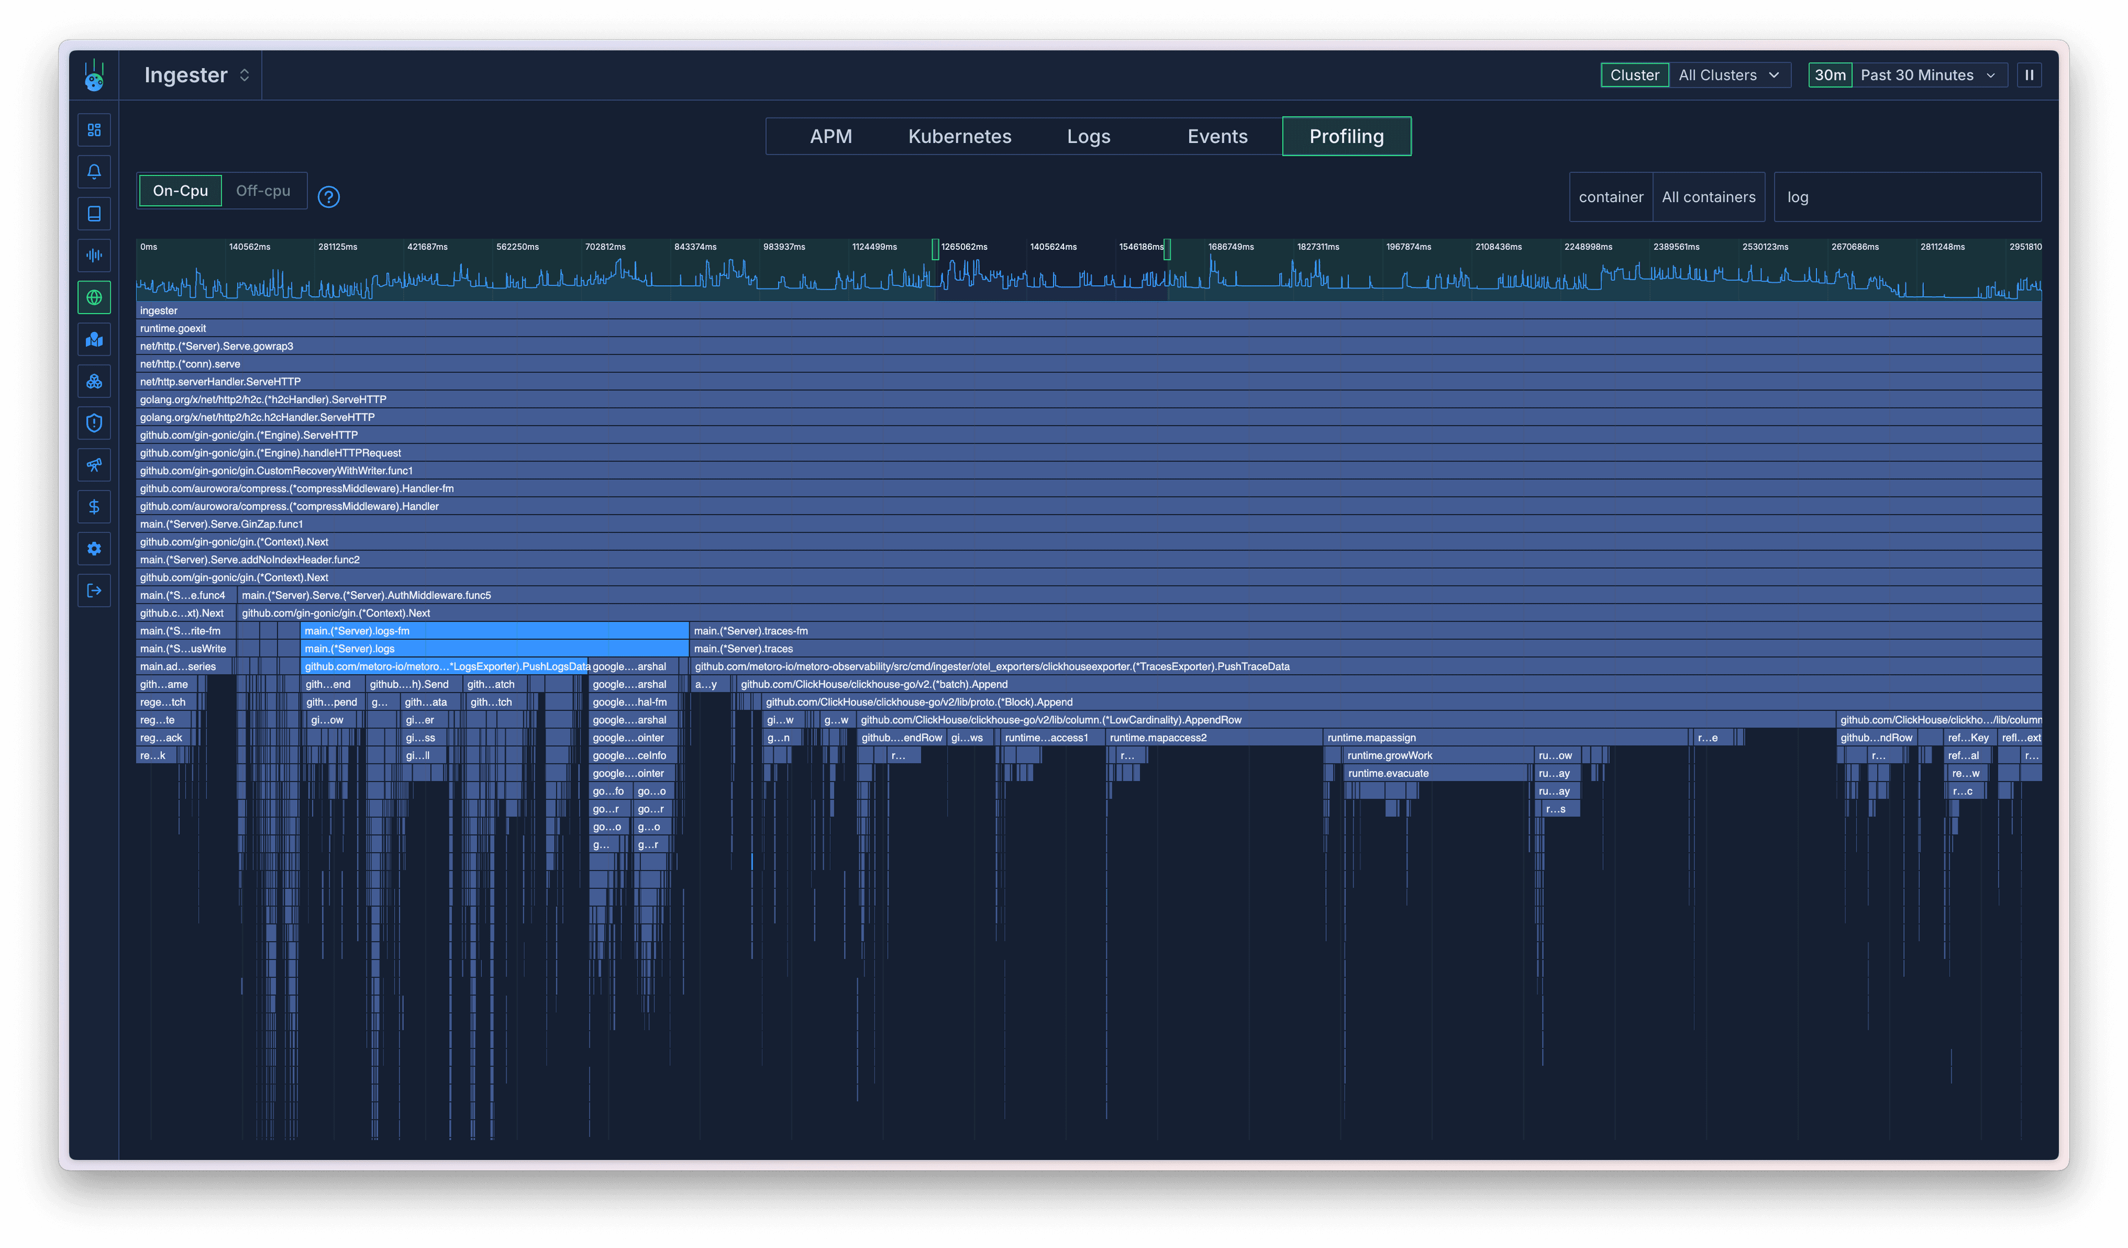Open the shield alert icon in sidebar

[94, 423]
